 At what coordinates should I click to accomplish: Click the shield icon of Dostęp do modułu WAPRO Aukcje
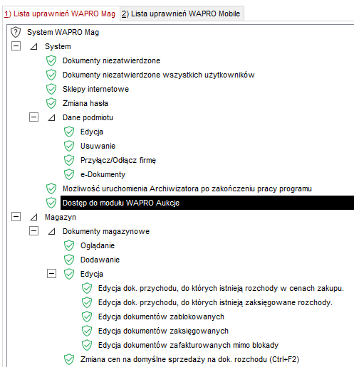(x=51, y=203)
